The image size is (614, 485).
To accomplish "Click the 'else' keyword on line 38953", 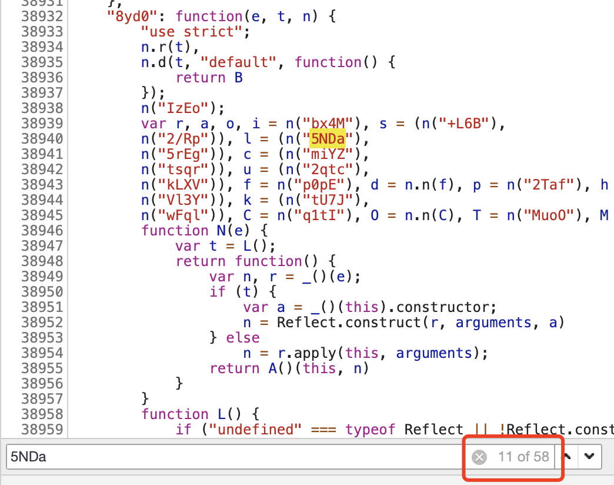I will coord(243,338).
